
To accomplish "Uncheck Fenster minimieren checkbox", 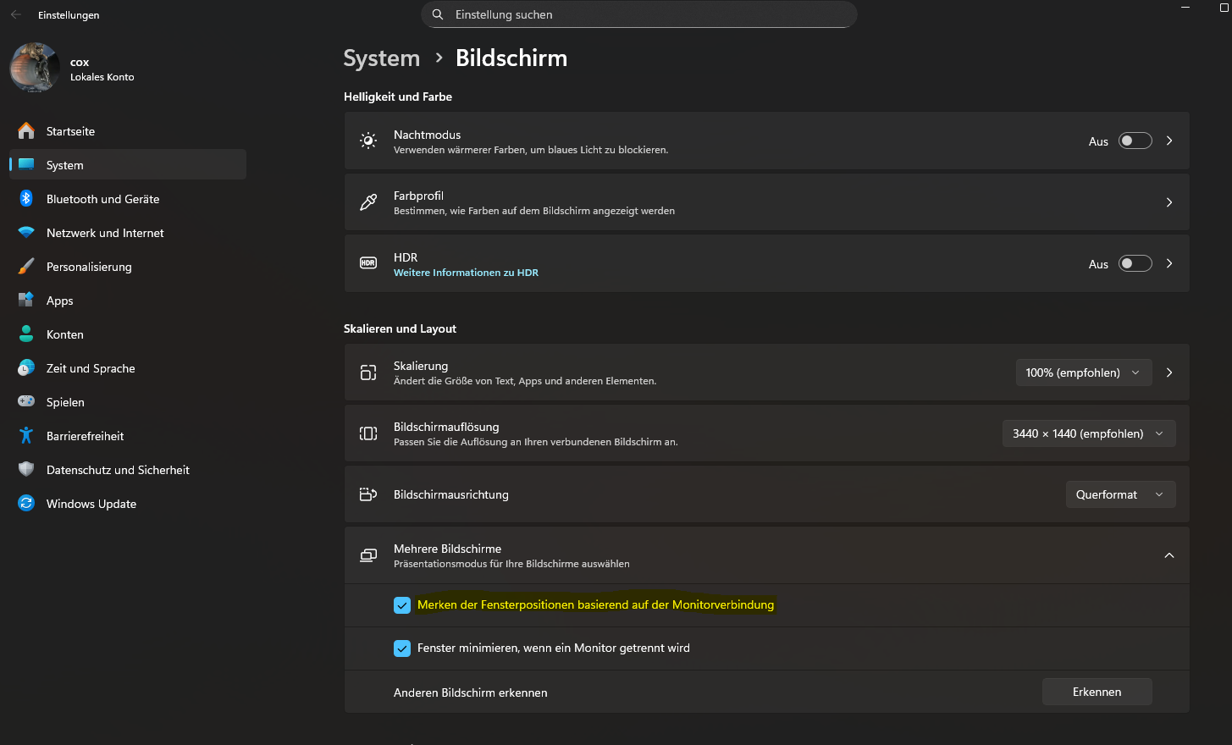I will point(402,648).
